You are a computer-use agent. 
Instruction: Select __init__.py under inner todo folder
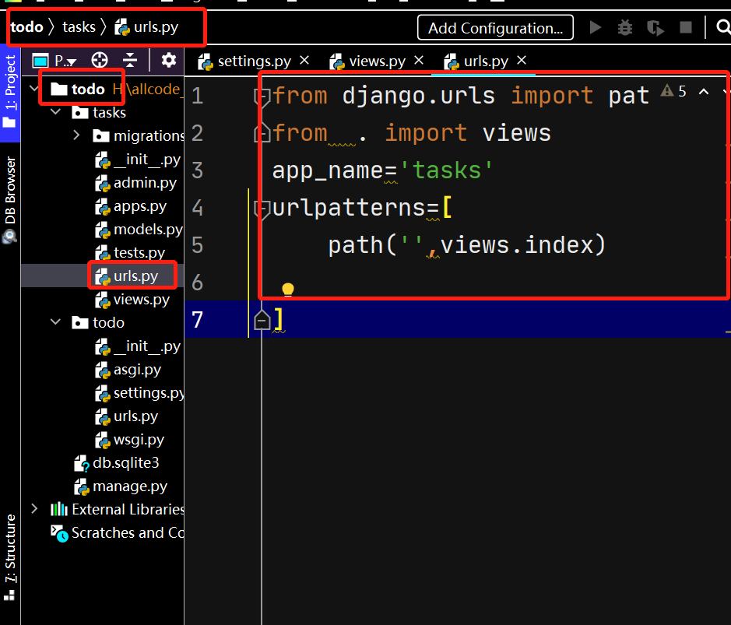click(x=138, y=346)
